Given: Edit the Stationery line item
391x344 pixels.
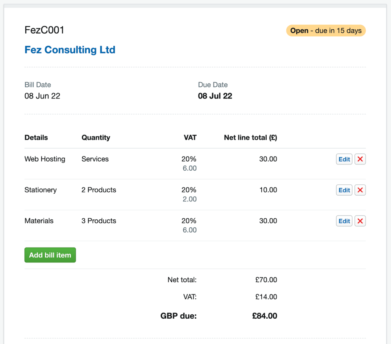Looking at the screenshot, I should 344,190.
